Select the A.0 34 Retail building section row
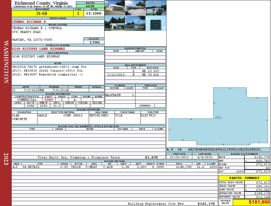The image size is (271, 206). tap(114, 167)
